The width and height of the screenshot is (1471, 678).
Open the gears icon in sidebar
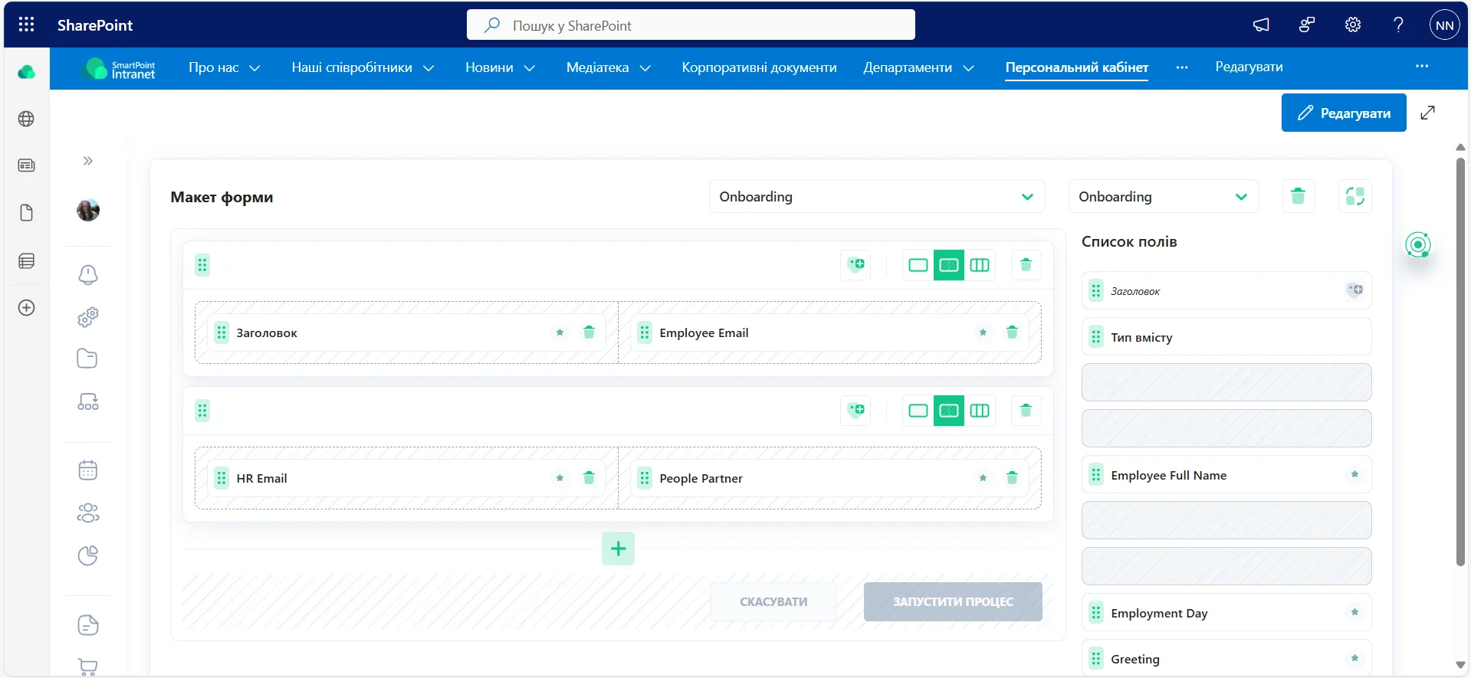tap(88, 316)
